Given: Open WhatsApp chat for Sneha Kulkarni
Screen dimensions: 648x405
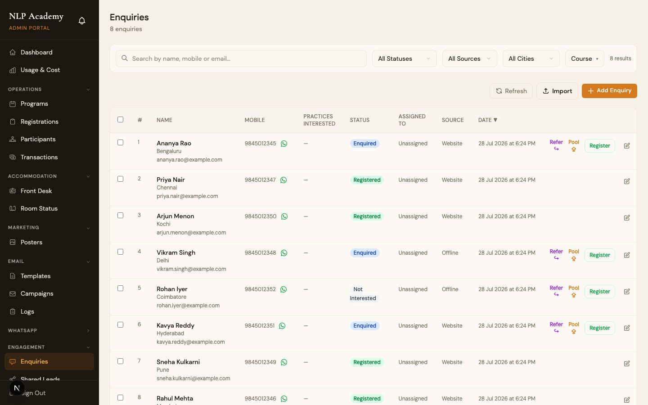Looking at the screenshot, I should (284, 362).
